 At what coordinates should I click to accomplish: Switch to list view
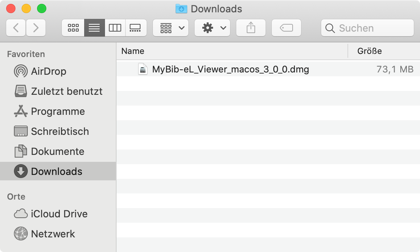pyautogui.click(x=94, y=28)
